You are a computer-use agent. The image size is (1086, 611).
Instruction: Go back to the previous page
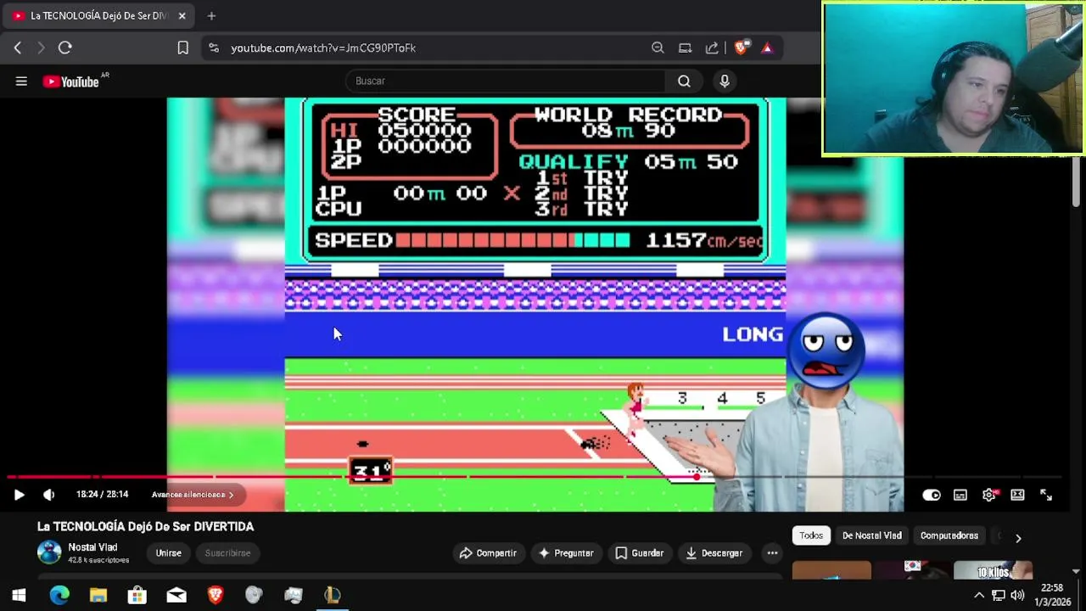tap(18, 48)
